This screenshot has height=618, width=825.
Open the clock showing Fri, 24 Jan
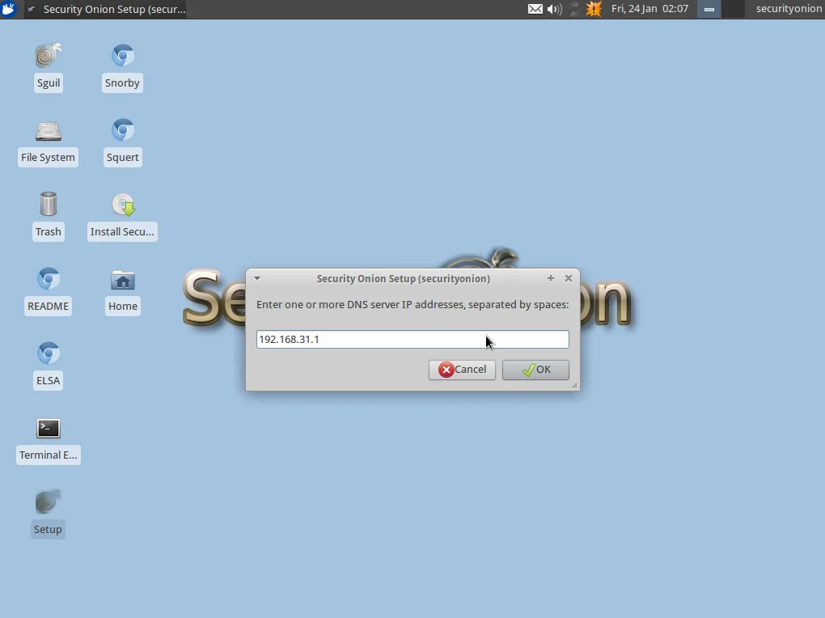649,9
